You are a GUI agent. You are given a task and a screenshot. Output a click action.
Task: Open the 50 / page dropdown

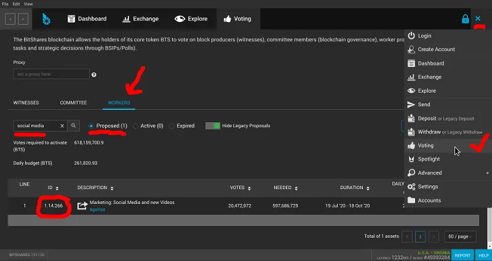[x=460, y=236]
